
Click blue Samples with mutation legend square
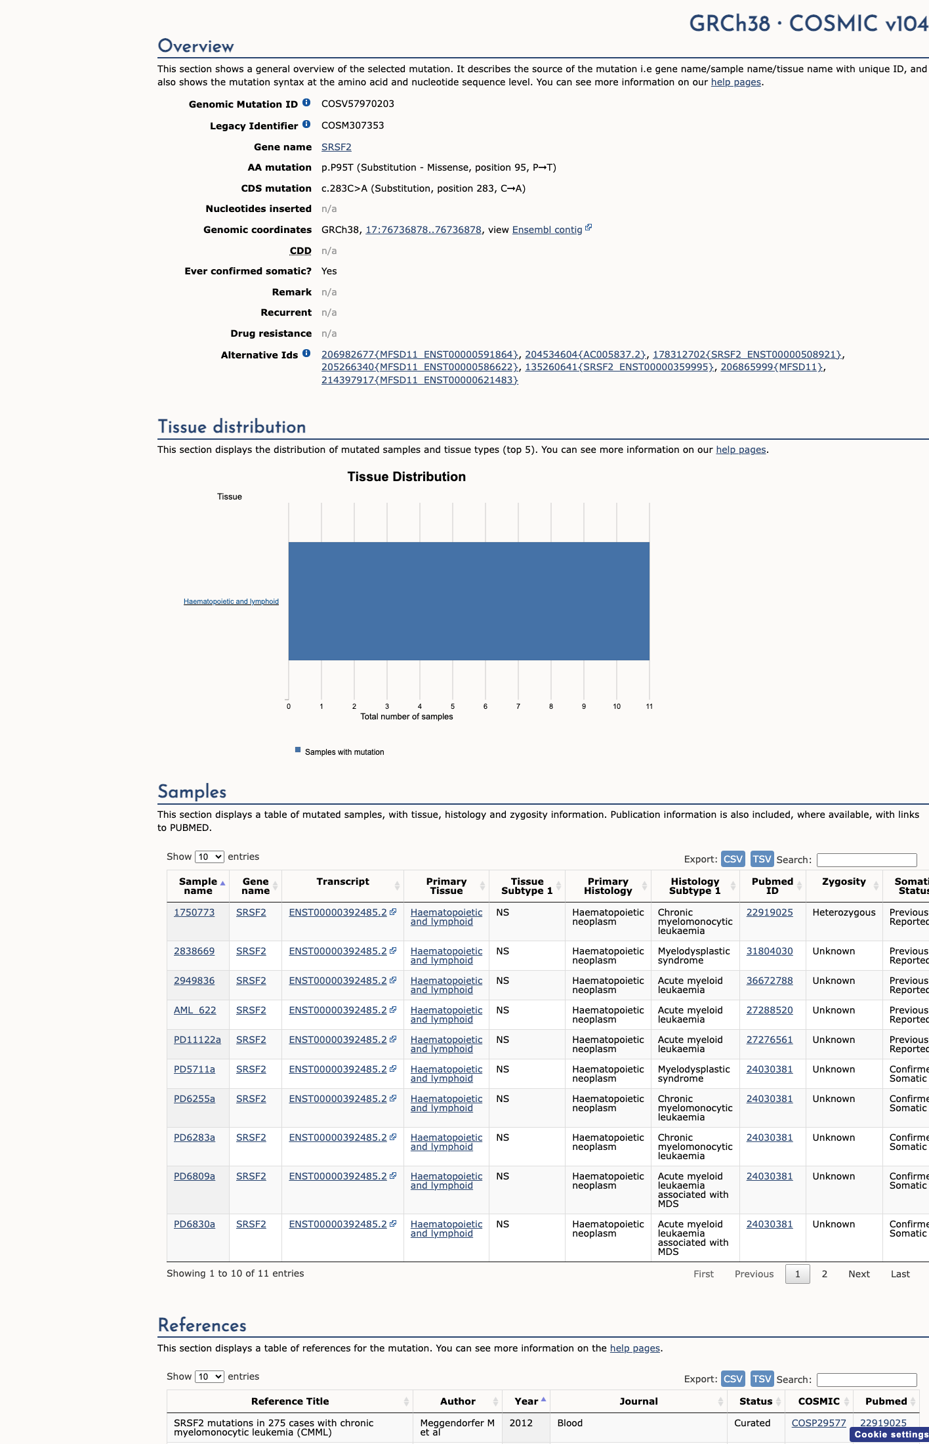click(x=298, y=750)
